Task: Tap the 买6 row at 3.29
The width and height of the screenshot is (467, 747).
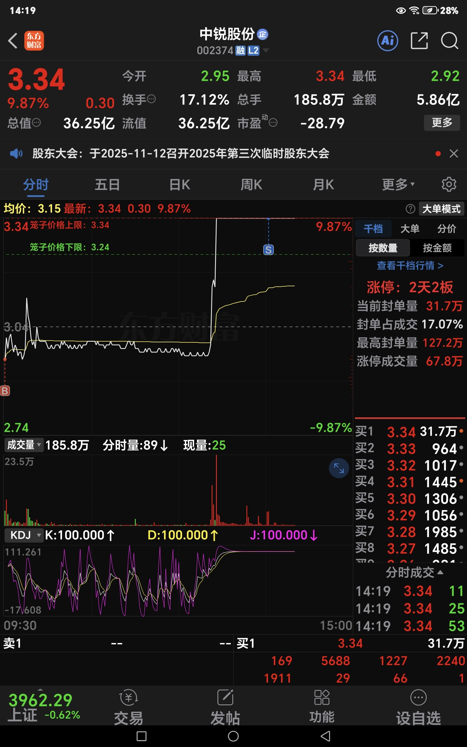Action: [x=409, y=515]
